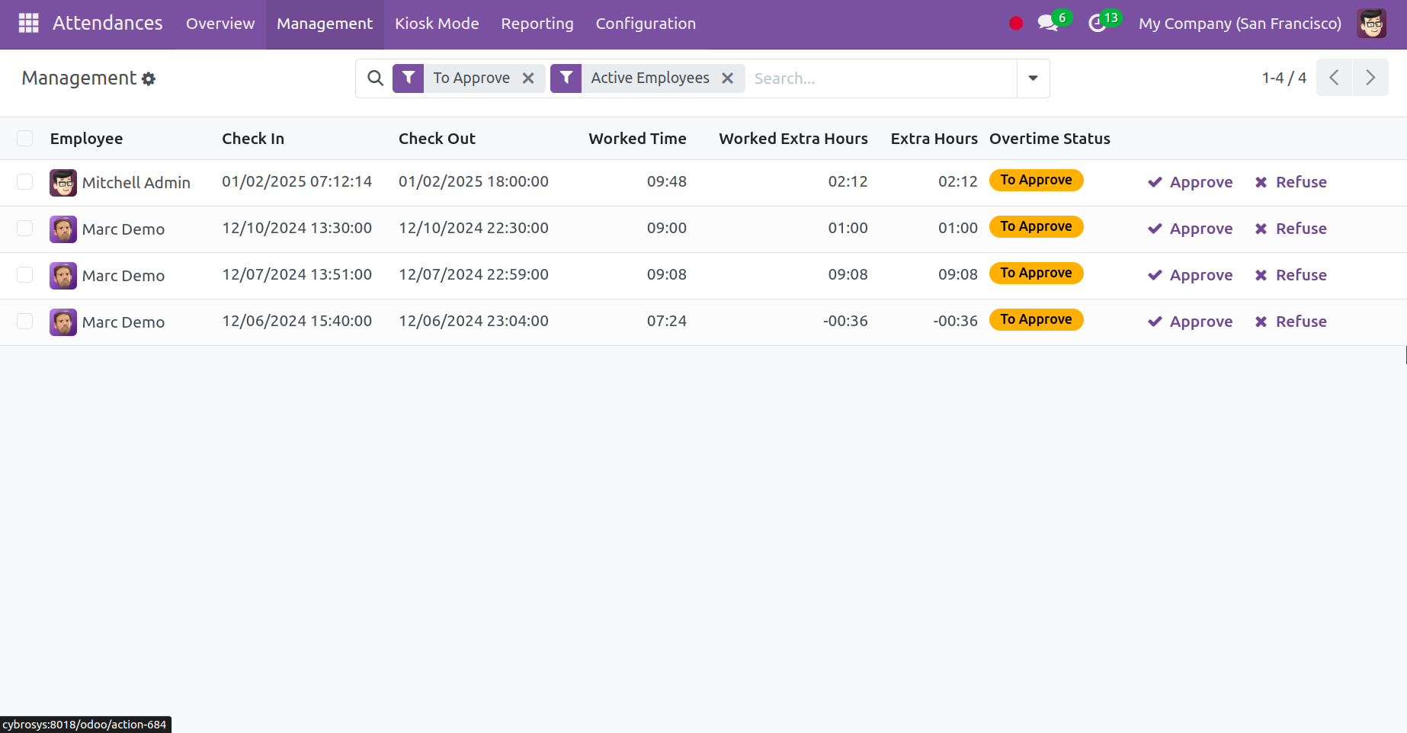Click the To Approve badge in 12/06/2024 row
Screen dimensions: 1407x733
(x=1036, y=319)
